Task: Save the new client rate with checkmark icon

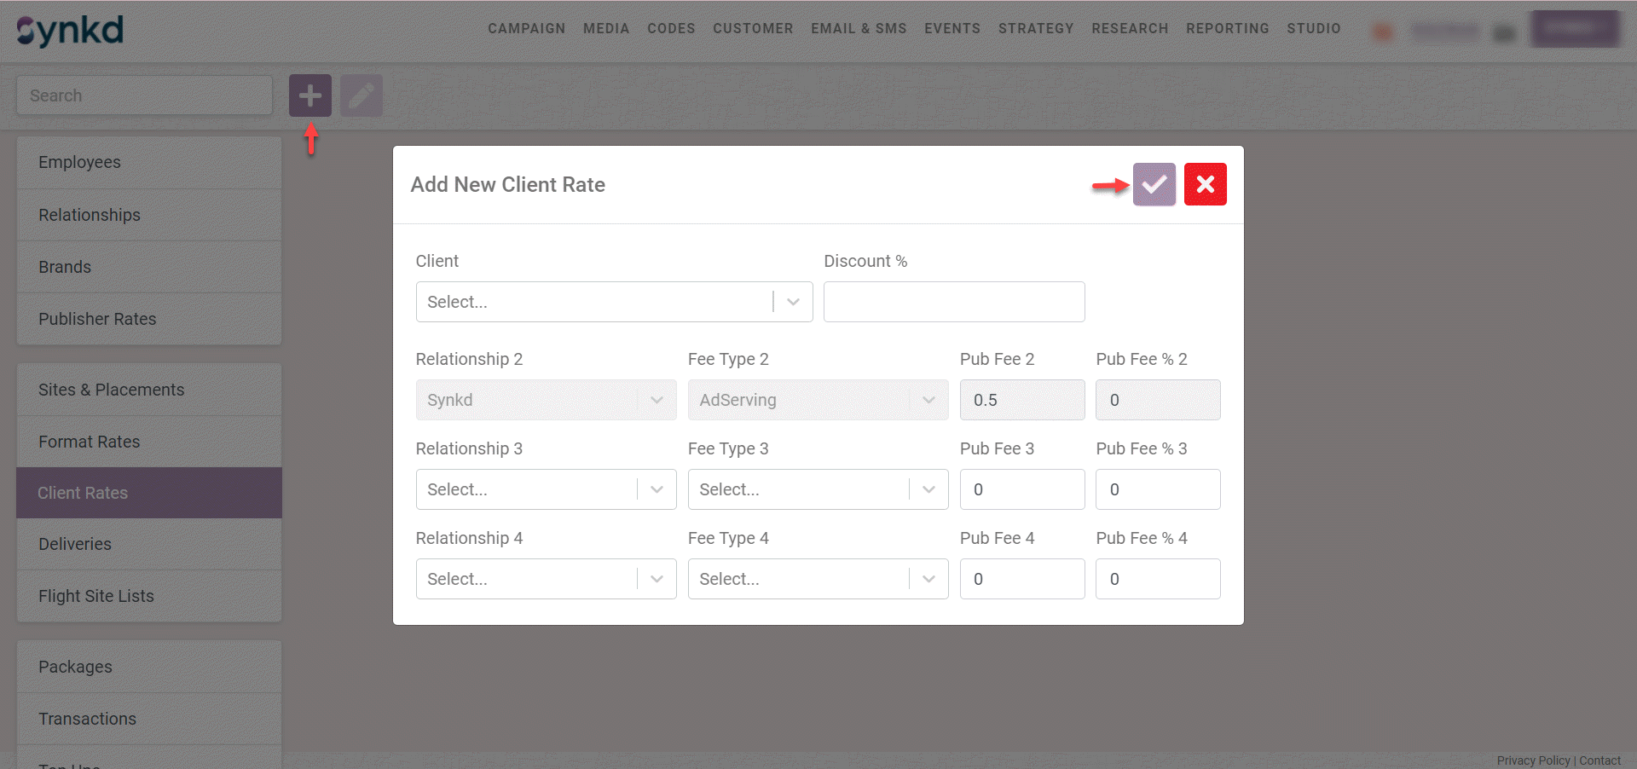Action: (x=1154, y=183)
